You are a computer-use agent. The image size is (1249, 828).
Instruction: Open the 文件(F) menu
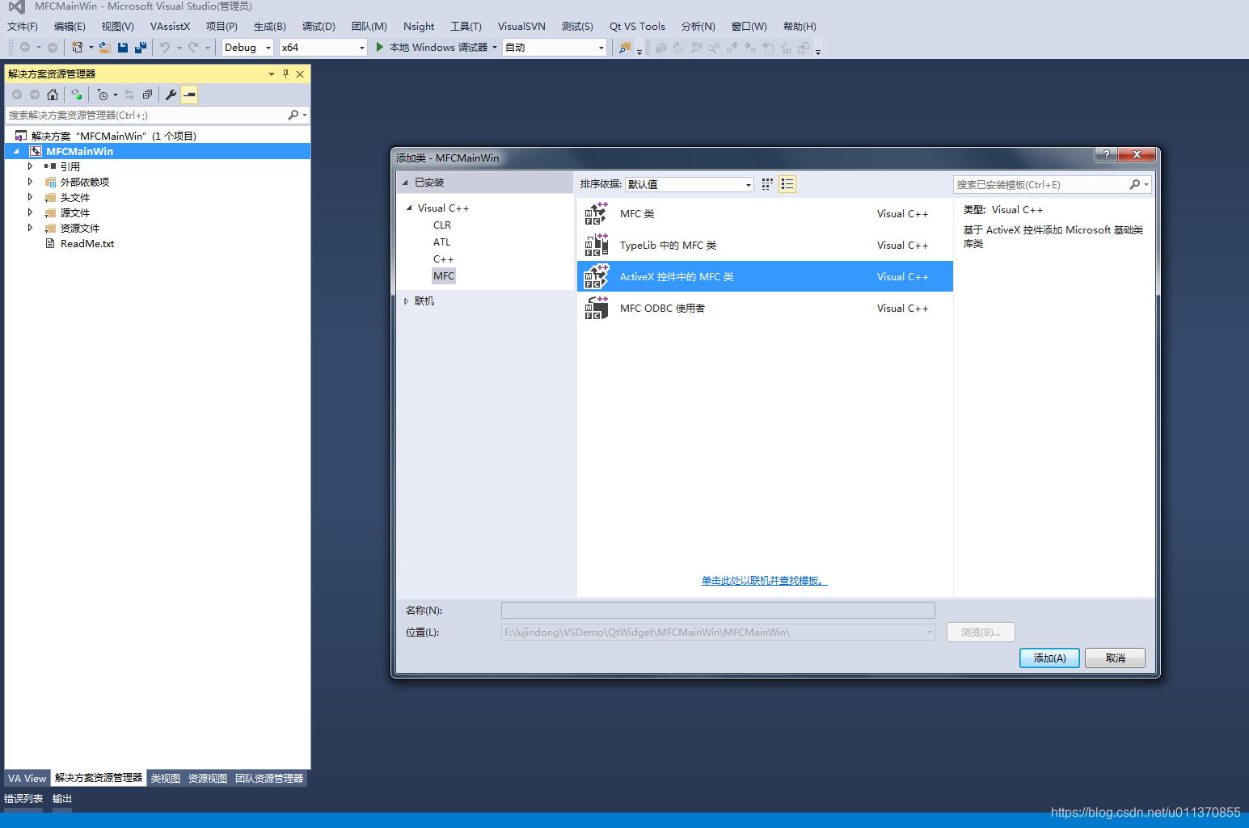tap(23, 27)
